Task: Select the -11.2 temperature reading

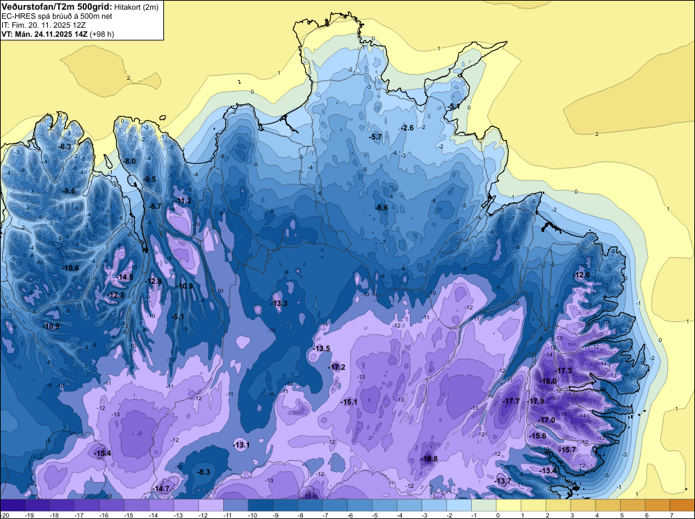Action: (x=183, y=201)
